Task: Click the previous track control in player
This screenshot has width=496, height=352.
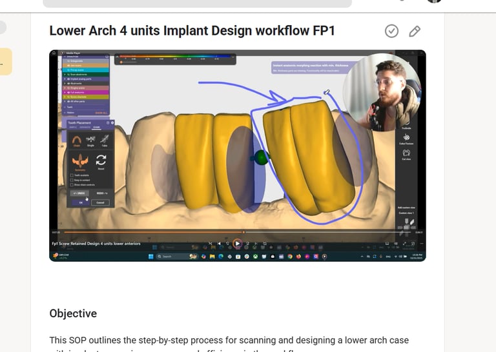Action: [219, 244]
